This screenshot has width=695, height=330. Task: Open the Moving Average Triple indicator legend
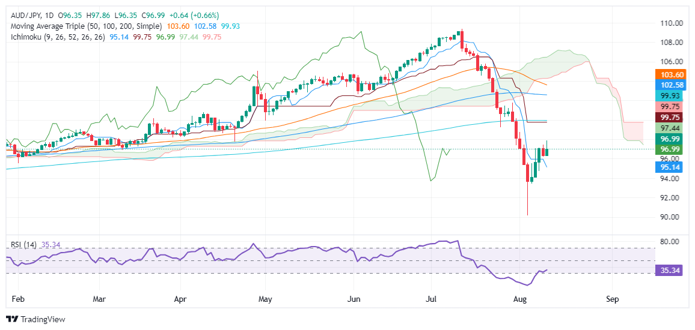(x=85, y=26)
